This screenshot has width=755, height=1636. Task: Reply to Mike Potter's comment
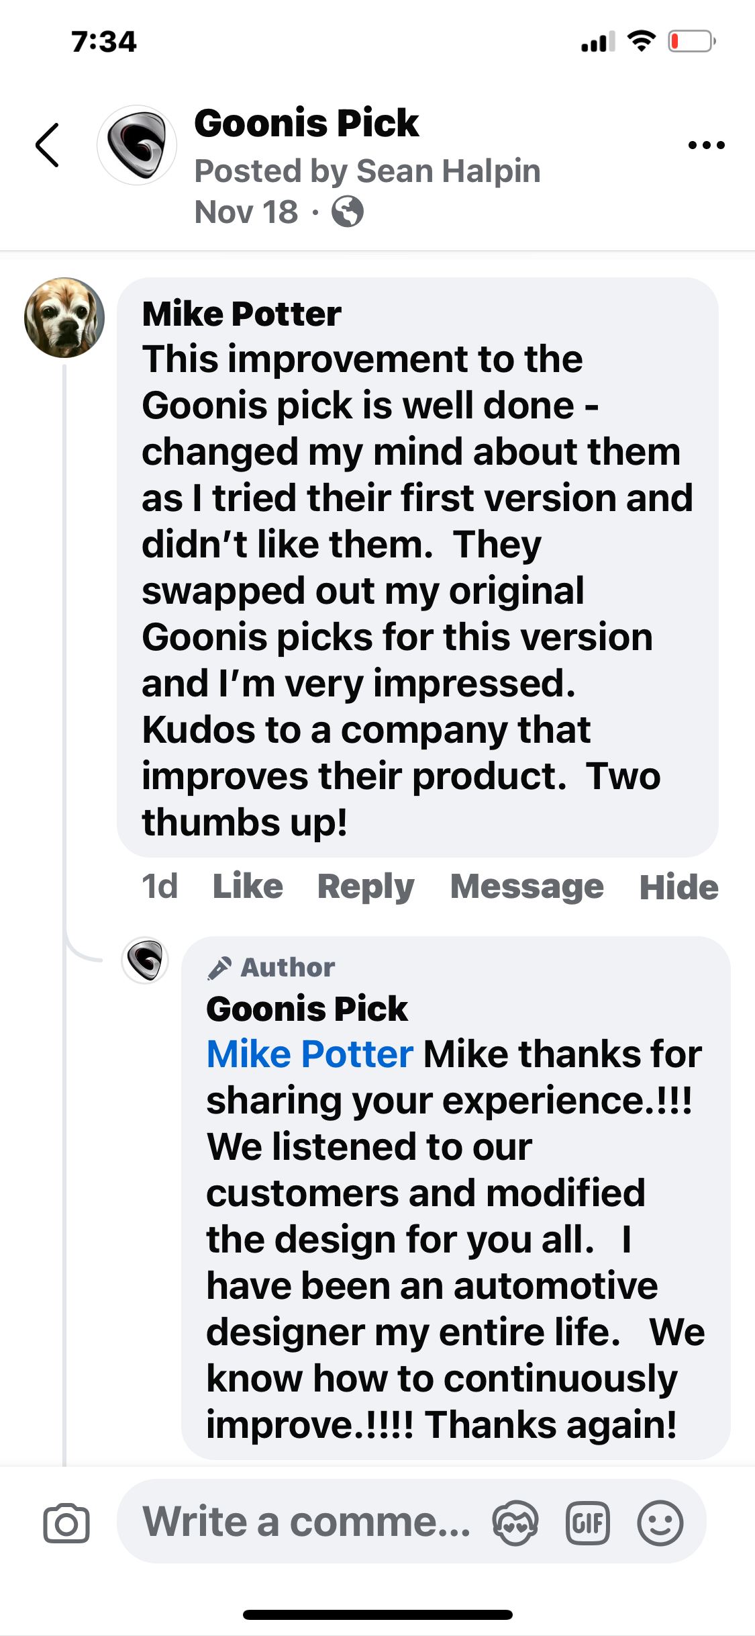[366, 887]
